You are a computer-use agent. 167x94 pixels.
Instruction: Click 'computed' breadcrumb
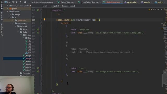(55, 6)
